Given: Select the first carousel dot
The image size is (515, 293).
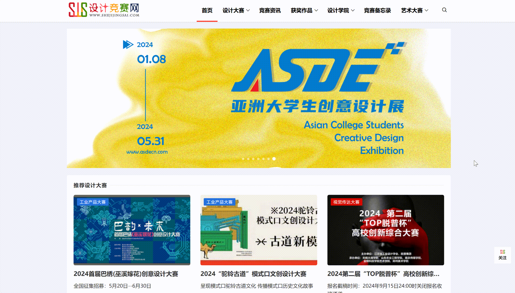Looking at the screenshot, I should pyautogui.click(x=243, y=159).
